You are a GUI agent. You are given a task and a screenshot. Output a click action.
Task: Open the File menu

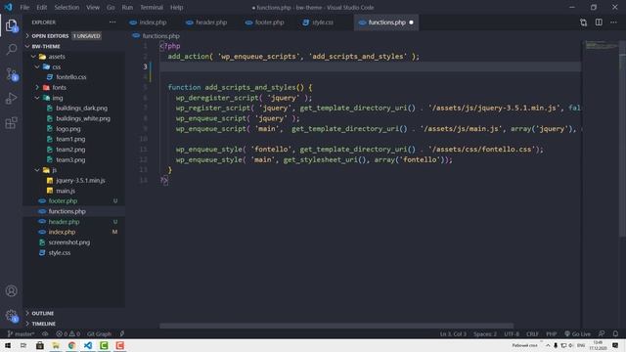[24, 7]
